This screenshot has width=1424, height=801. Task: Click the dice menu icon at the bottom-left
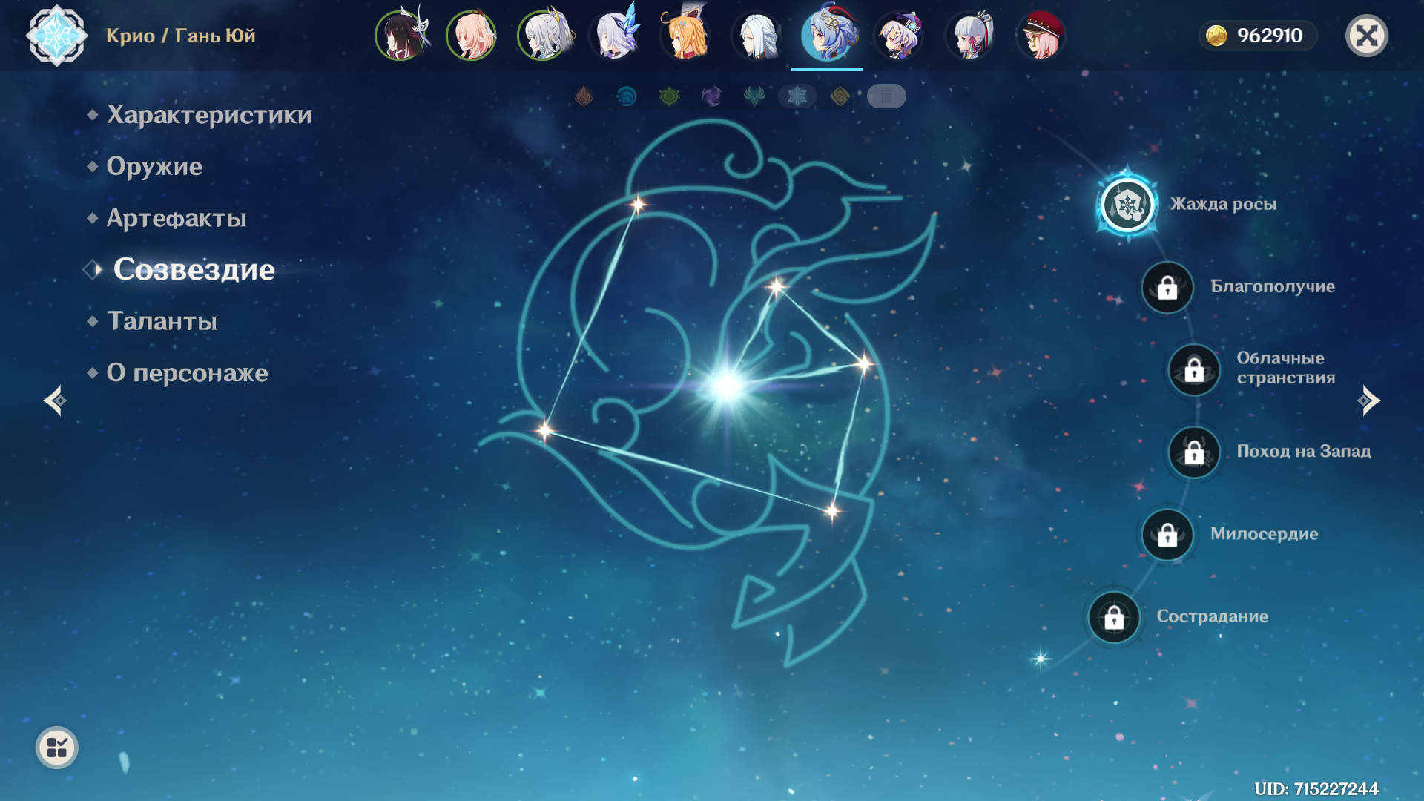point(57,748)
